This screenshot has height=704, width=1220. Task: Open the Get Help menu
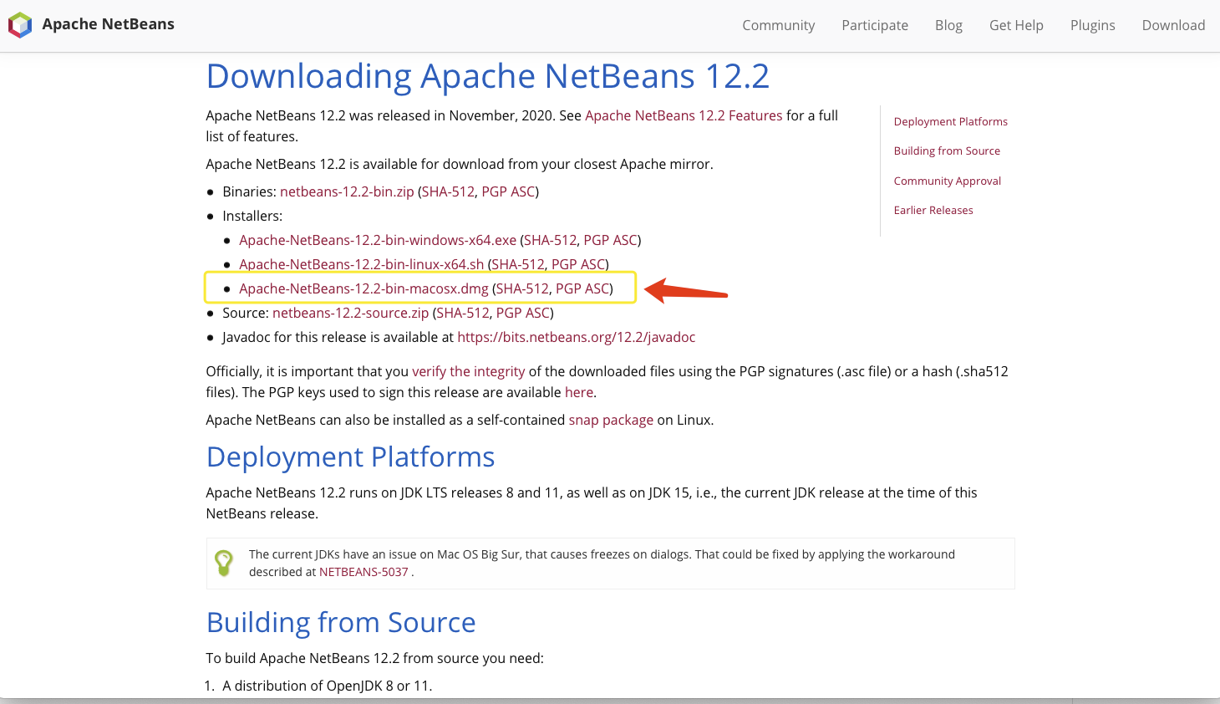[1016, 25]
